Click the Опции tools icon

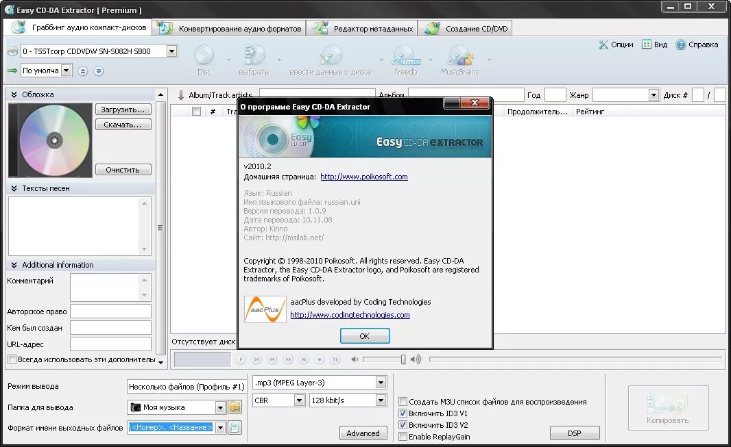pyautogui.click(x=603, y=44)
